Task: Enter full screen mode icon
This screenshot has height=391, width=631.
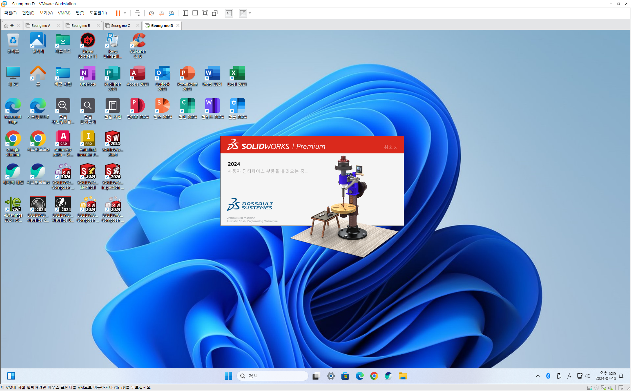Action: pyautogui.click(x=205, y=13)
